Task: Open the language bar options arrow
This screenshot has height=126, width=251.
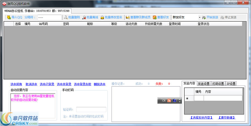Action: click(180, 102)
